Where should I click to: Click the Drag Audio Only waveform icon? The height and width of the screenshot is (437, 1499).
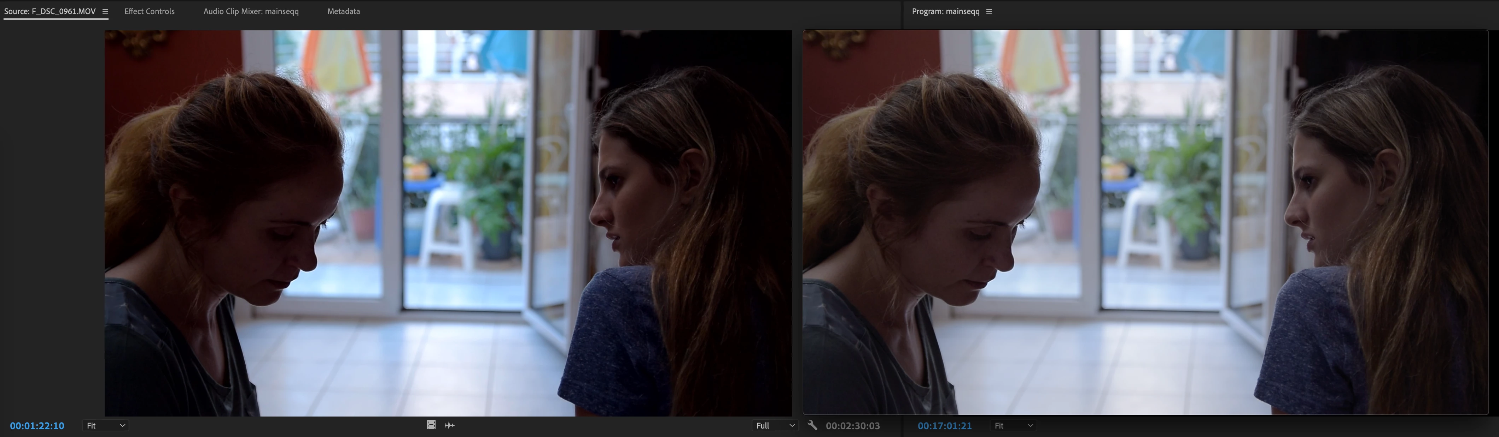pos(449,425)
